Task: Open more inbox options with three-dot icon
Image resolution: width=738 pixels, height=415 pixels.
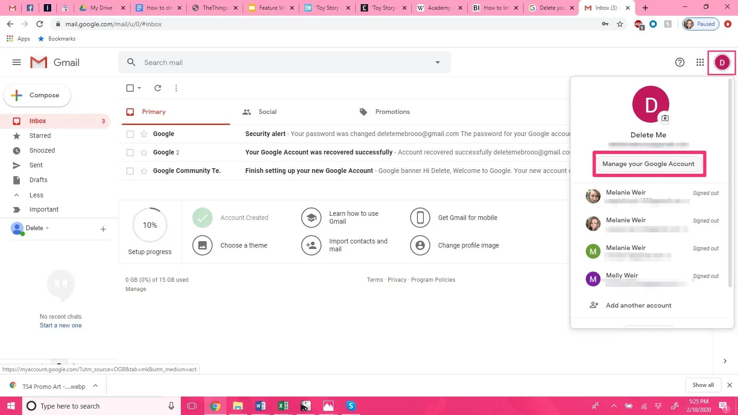Action: pos(176,88)
